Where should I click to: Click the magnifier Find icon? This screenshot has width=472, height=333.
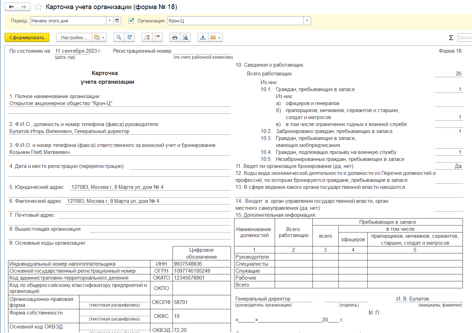(x=119, y=37)
